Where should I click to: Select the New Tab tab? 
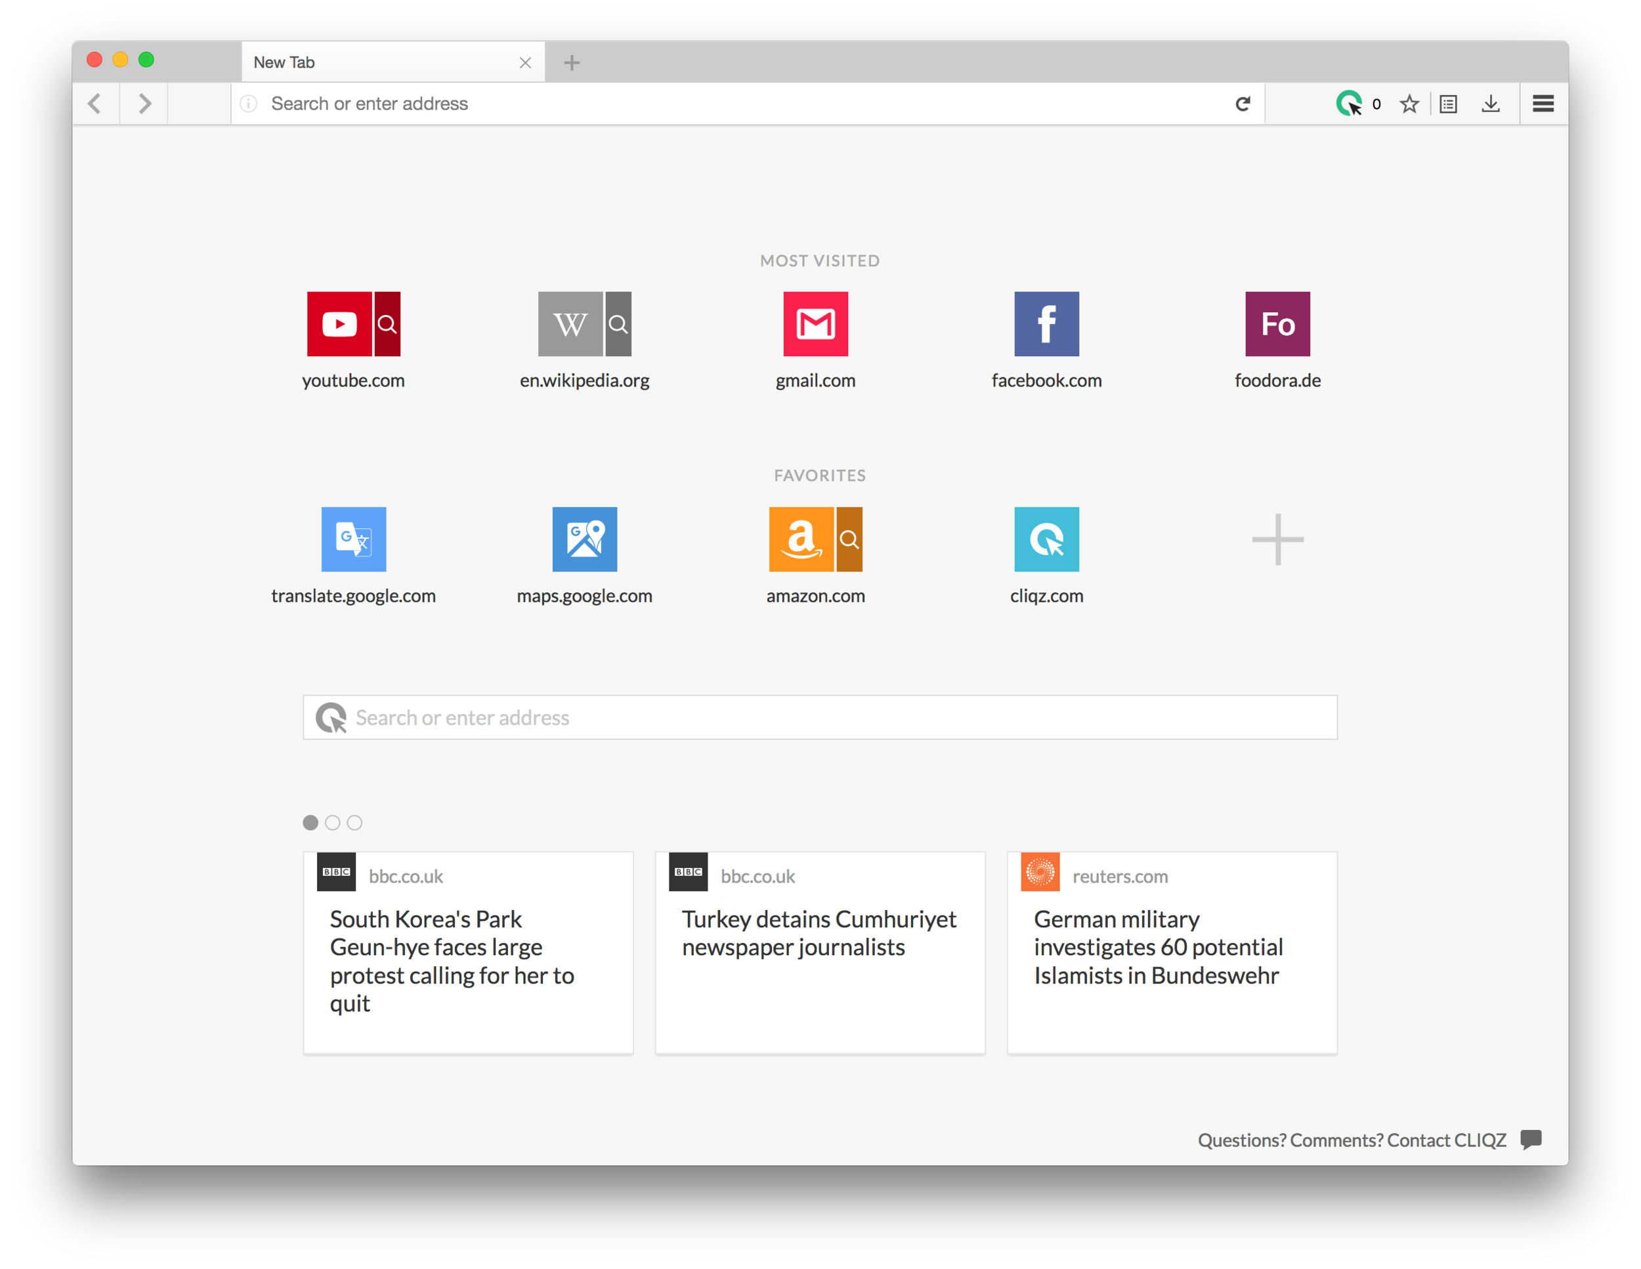pyautogui.click(x=393, y=62)
